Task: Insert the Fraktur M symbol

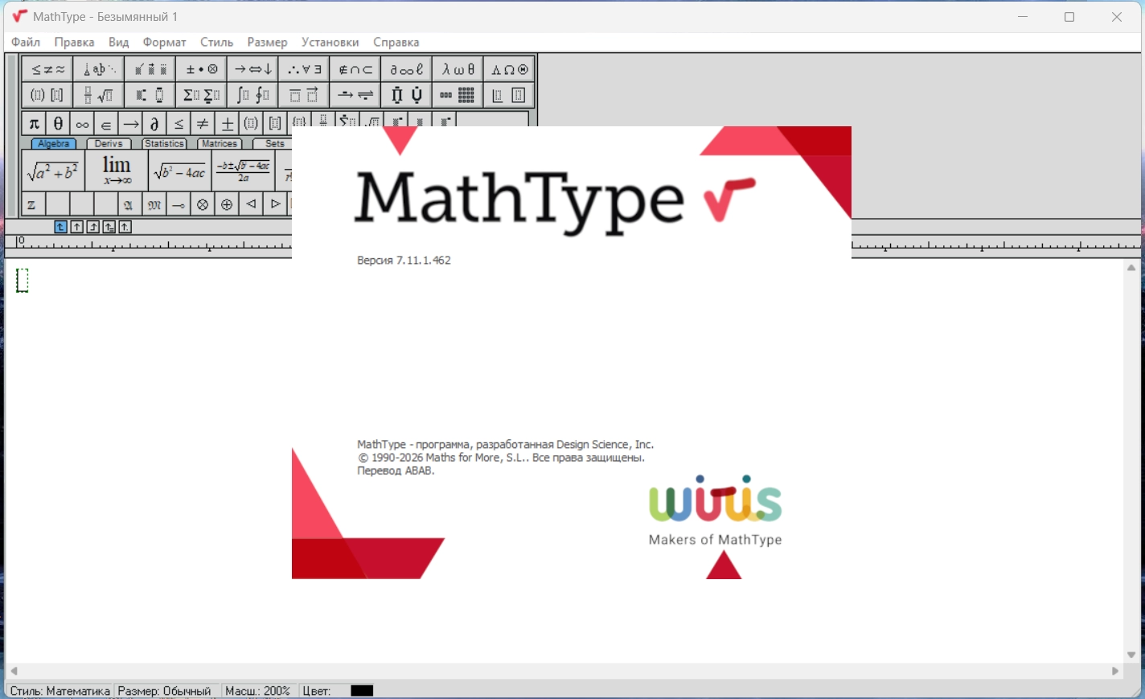Action: click(154, 204)
